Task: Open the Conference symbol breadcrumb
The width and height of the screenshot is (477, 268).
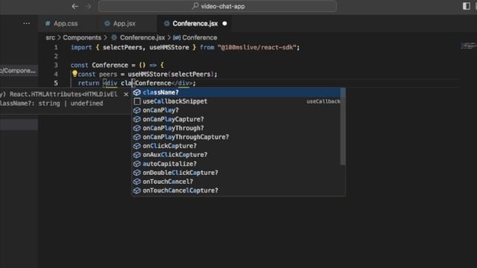Action: coord(199,38)
